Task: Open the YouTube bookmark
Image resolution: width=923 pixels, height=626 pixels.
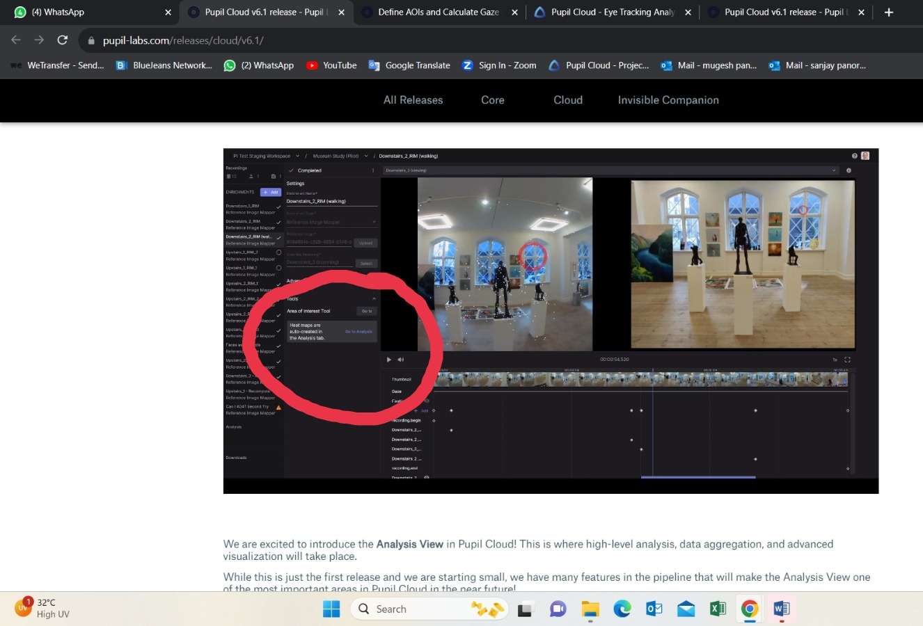Action: tap(331, 65)
